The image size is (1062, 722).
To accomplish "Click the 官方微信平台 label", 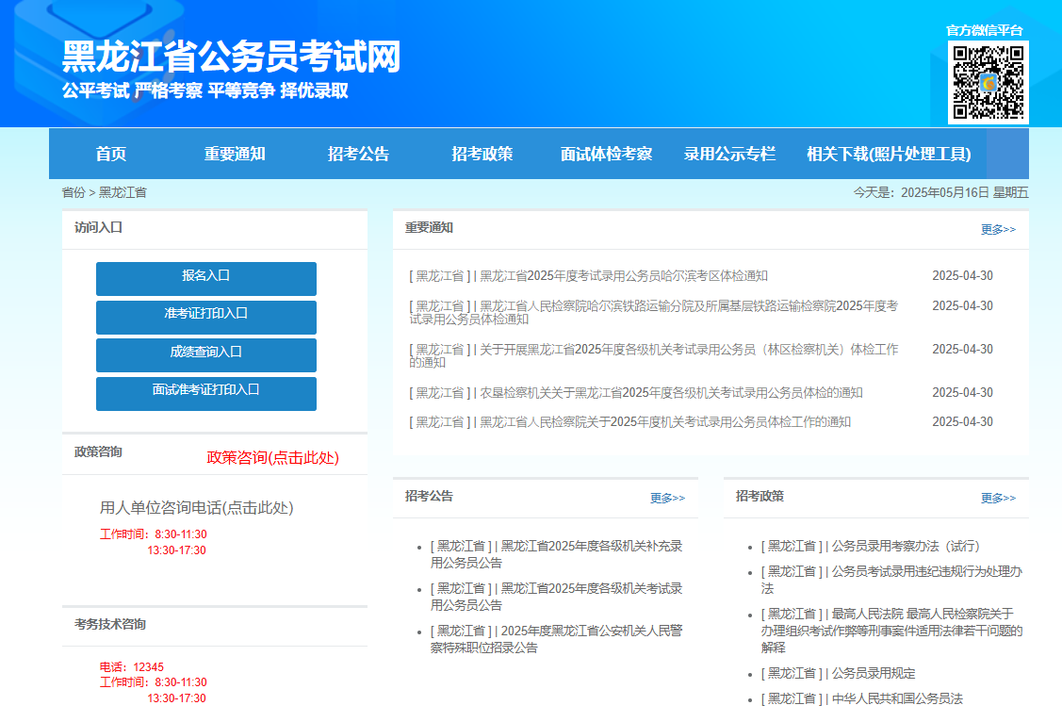I will point(985,30).
